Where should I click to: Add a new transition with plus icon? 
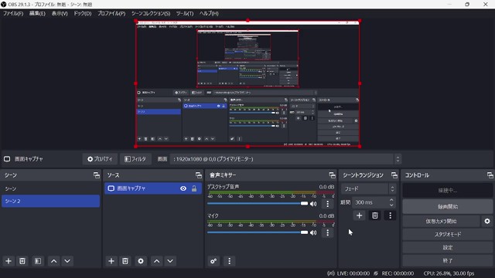point(359,215)
